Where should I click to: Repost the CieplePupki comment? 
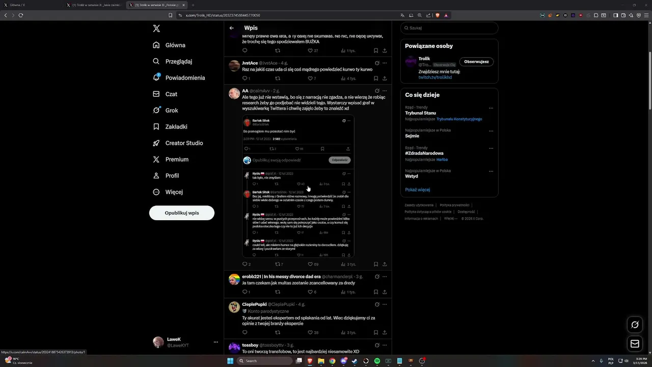point(278,332)
